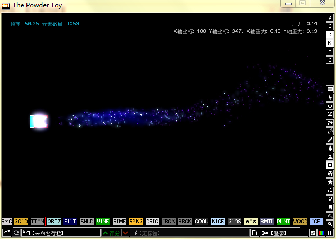Upvote the save with the green arrow

coord(111,233)
